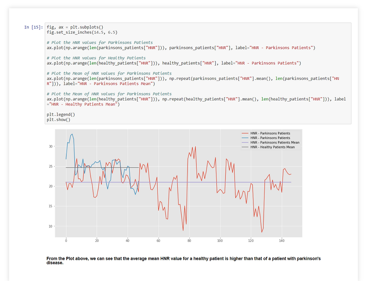Click the y-axis tick label 10
368x281 pixels.
51,226
